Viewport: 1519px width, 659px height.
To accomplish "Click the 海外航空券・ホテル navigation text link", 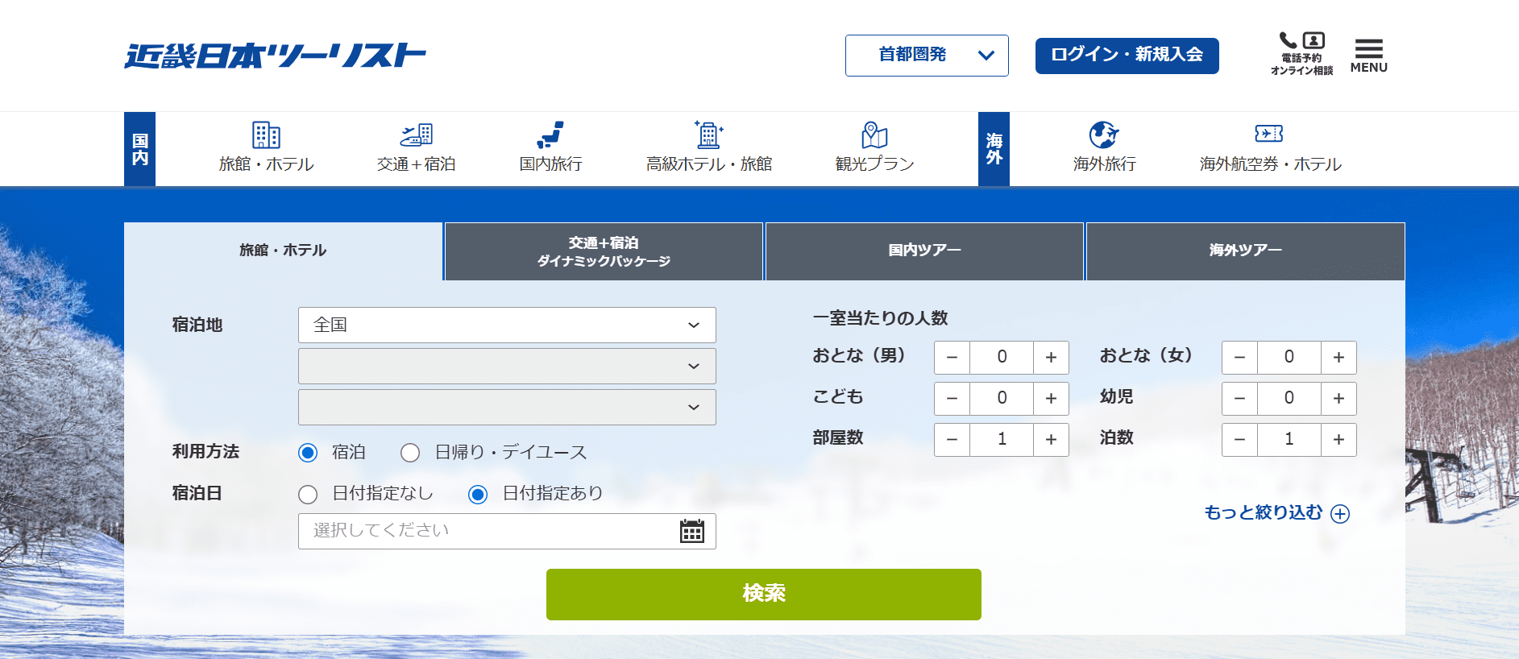I will [x=1270, y=164].
